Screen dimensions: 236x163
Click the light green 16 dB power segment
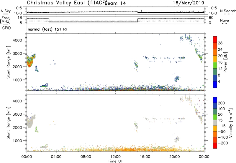pos(215,65)
